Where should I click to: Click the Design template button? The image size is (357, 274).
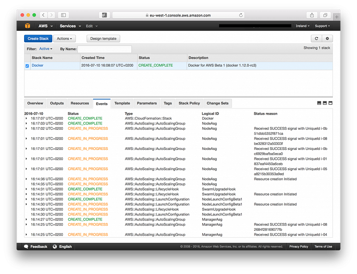(x=104, y=38)
